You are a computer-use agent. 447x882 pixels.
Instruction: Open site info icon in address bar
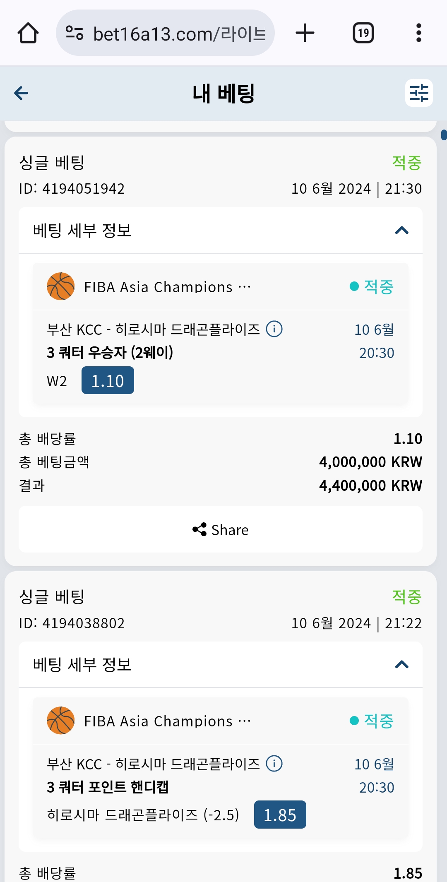[74, 33]
